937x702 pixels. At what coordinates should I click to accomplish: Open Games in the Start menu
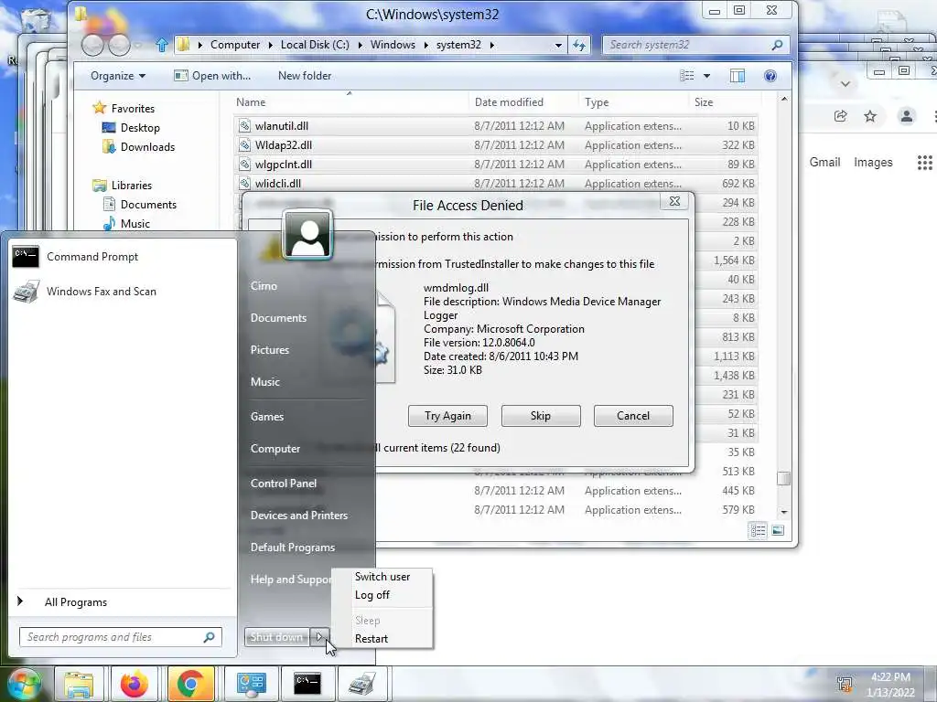(x=266, y=417)
